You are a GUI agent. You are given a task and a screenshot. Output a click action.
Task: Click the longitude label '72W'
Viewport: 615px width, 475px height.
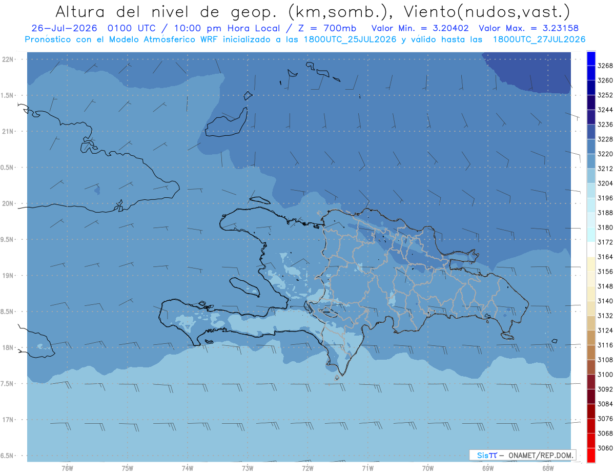point(307,468)
